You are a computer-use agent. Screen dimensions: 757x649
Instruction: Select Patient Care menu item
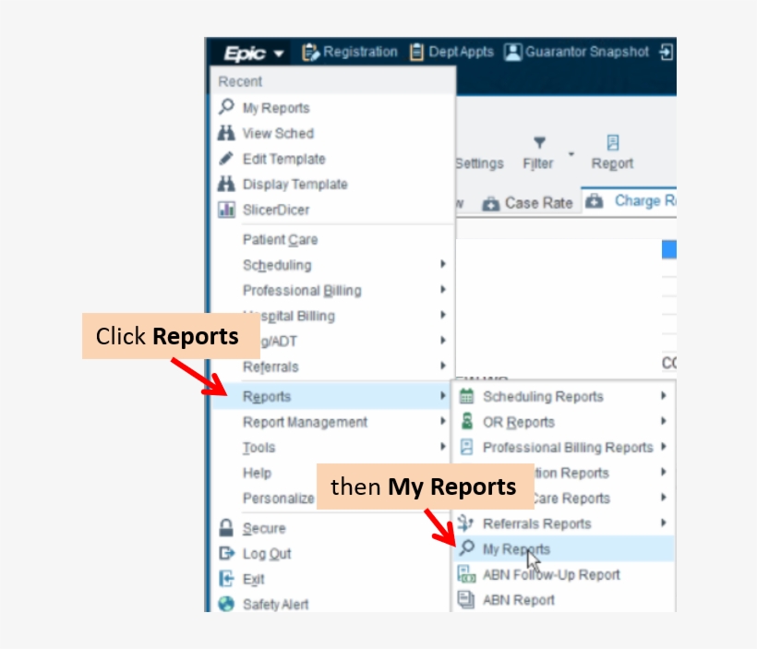pos(280,239)
